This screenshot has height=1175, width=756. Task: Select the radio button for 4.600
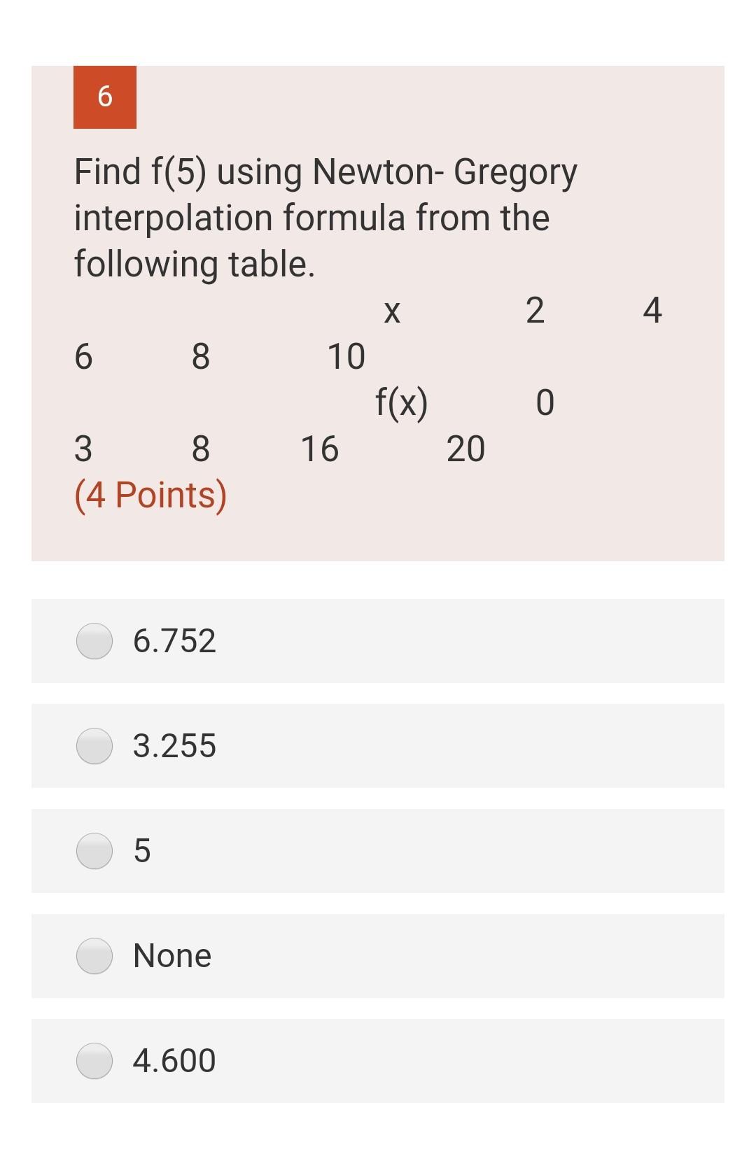[x=94, y=1060]
